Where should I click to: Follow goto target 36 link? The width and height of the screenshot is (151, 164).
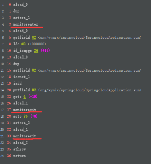(x=26, y=116)
